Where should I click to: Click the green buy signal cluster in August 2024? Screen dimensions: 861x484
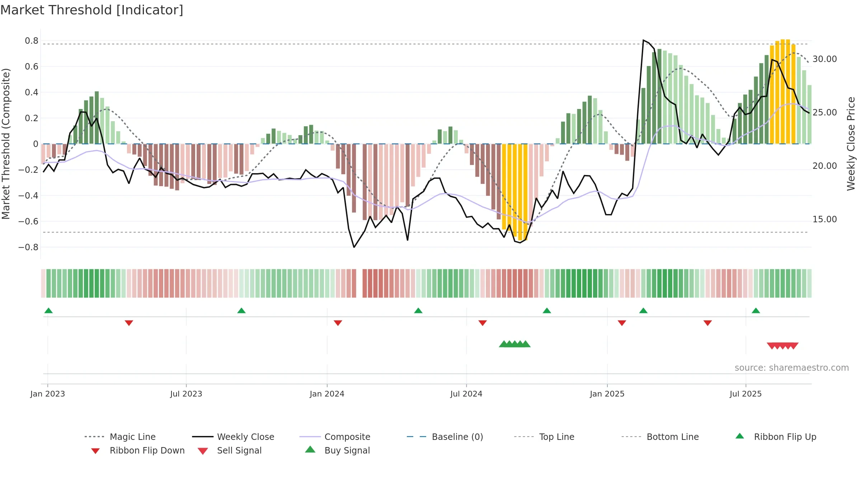515,344
